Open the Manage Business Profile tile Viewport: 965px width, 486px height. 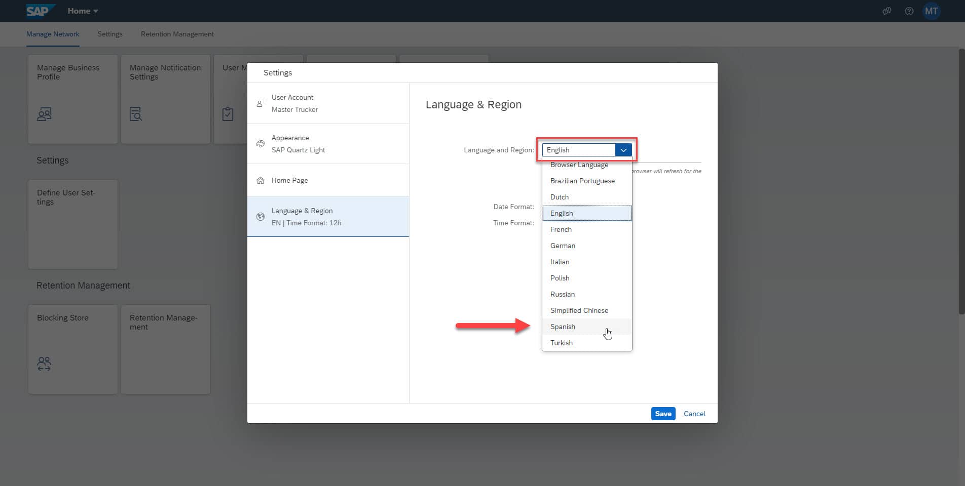(x=73, y=99)
